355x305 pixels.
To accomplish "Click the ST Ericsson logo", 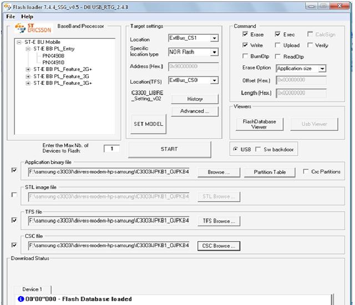I will 33,28.
